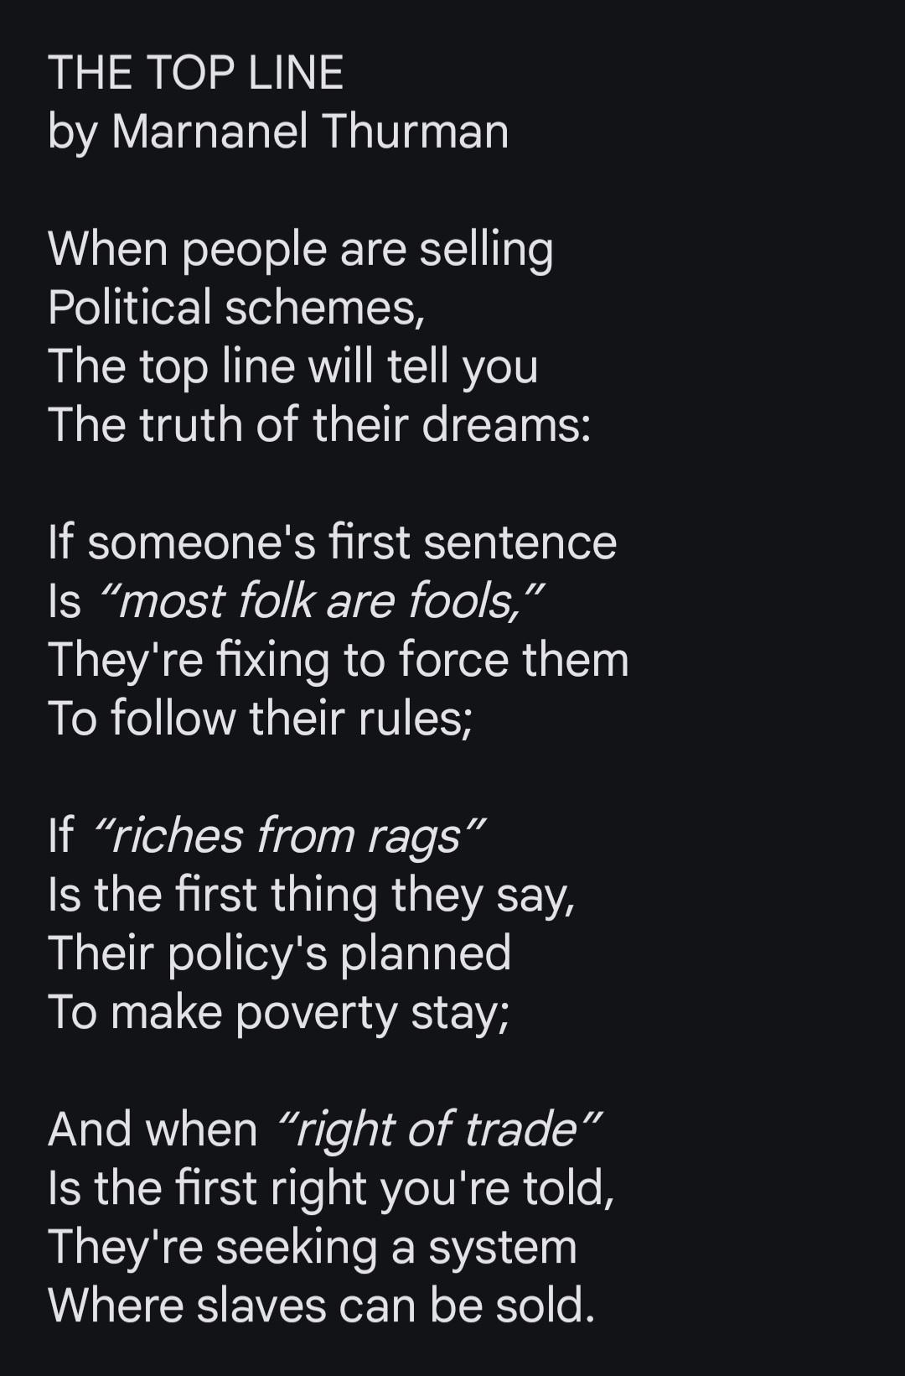Select the line "To make poverty stay;"

click(278, 1012)
